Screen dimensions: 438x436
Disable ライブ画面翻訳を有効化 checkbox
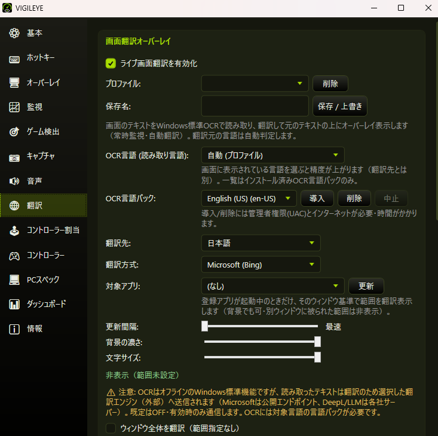pyautogui.click(x=111, y=63)
